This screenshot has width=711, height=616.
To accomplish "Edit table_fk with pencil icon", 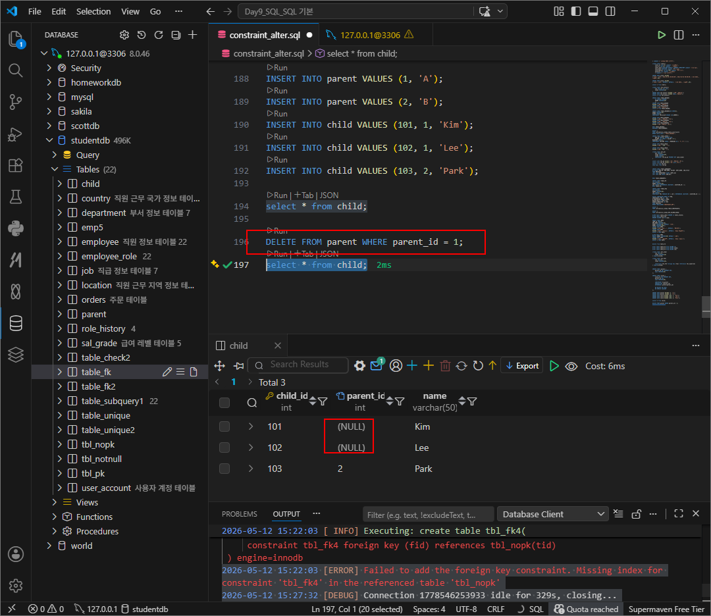I will 167,372.
